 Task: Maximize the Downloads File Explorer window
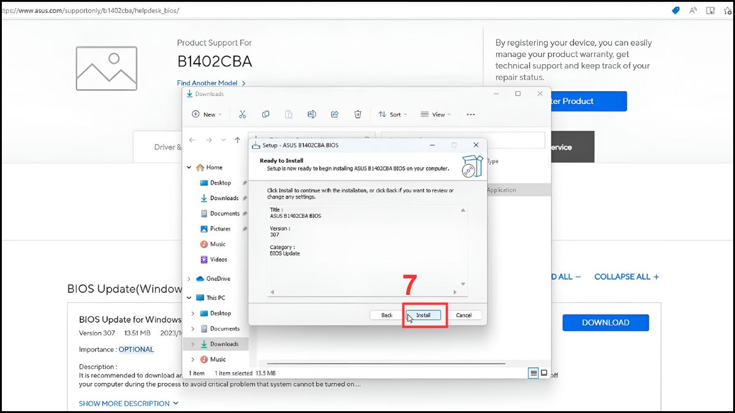click(518, 94)
